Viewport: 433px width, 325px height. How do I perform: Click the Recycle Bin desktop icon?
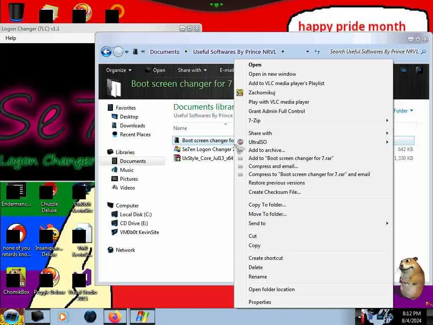(16, 11)
